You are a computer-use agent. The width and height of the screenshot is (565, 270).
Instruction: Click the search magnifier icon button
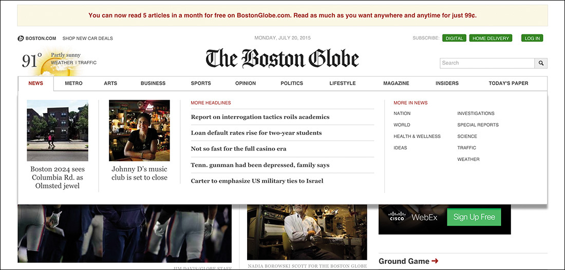click(x=541, y=63)
